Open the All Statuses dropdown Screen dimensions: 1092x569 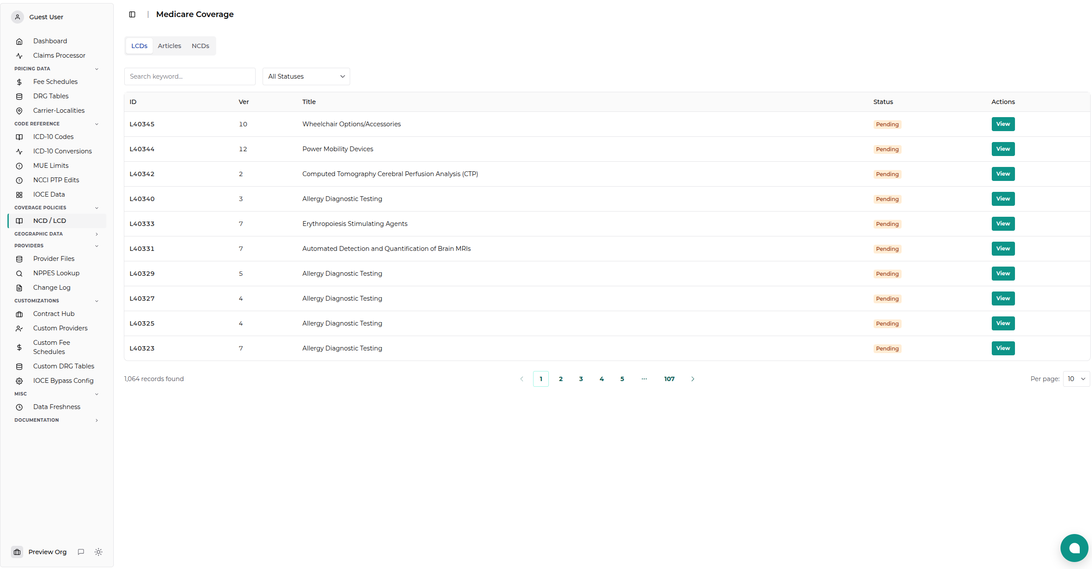(306, 76)
